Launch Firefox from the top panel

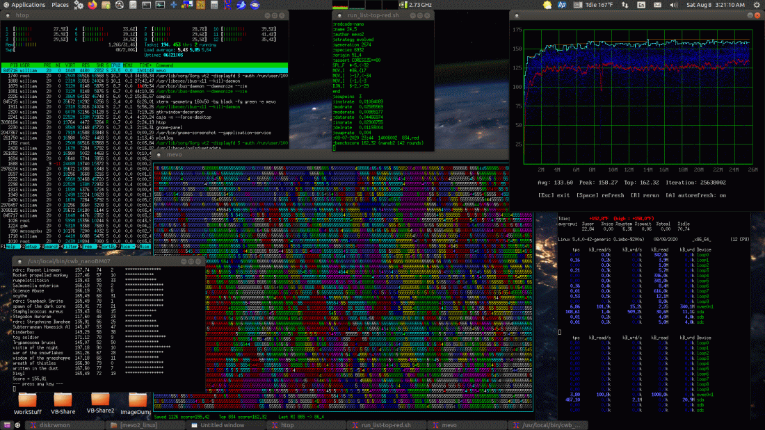(92, 5)
